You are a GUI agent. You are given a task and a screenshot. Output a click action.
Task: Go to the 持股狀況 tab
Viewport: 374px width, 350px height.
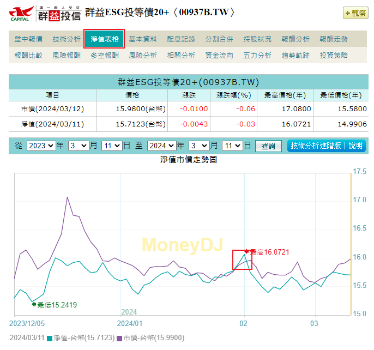[257, 39]
